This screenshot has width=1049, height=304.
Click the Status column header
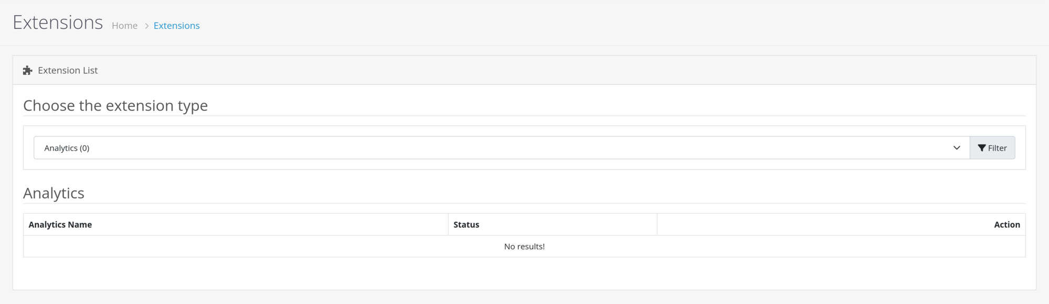pos(466,224)
